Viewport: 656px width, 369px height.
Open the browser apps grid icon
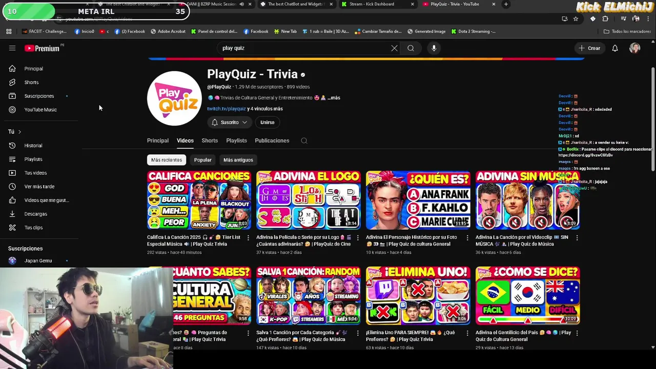(x=9, y=31)
